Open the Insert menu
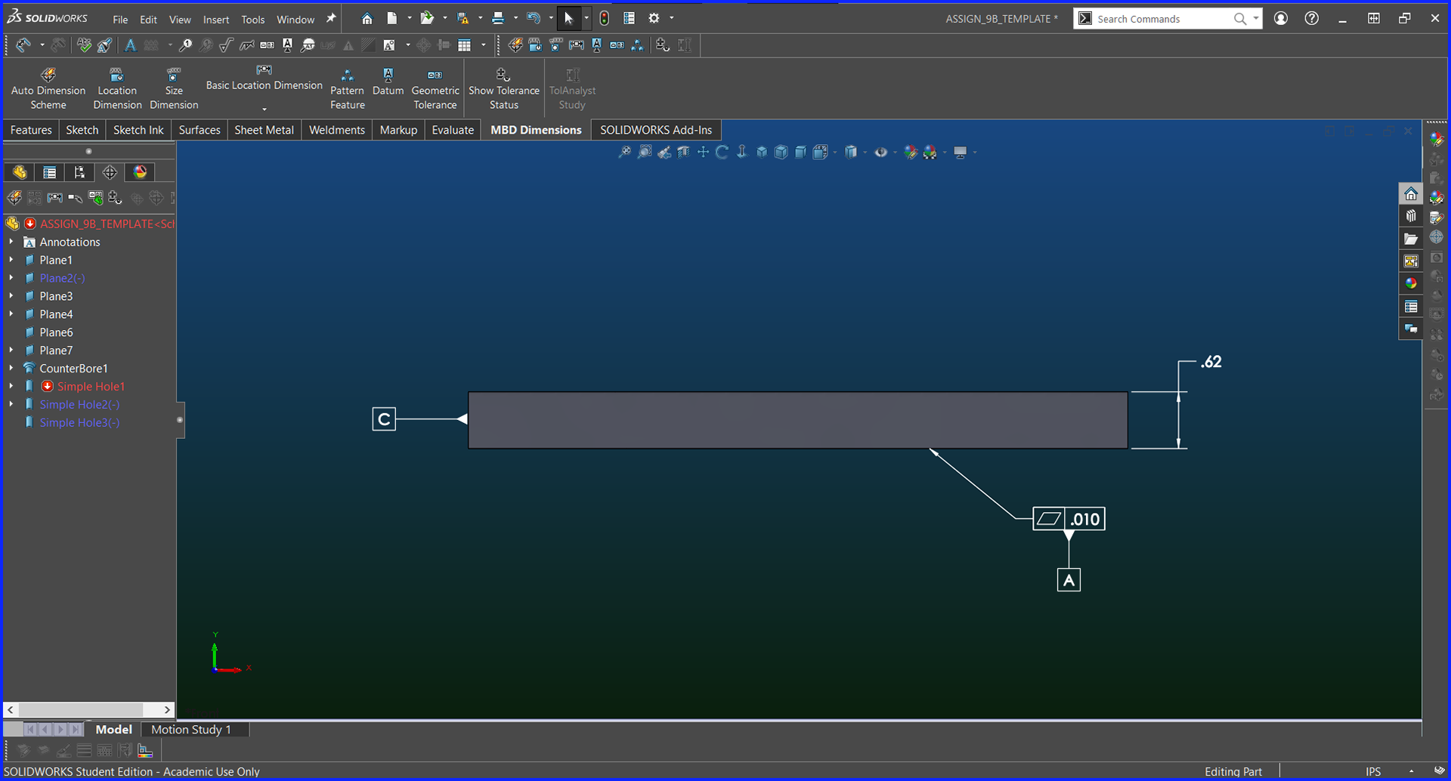This screenshot has height=781, width=1451. (216, 20)
